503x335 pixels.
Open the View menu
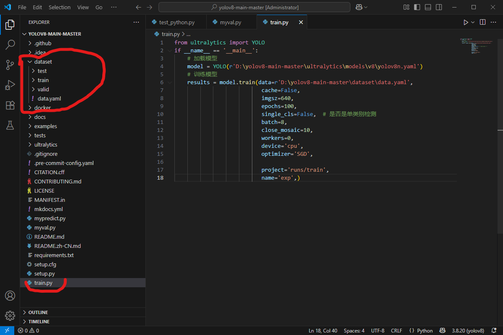tap(83, 7)
